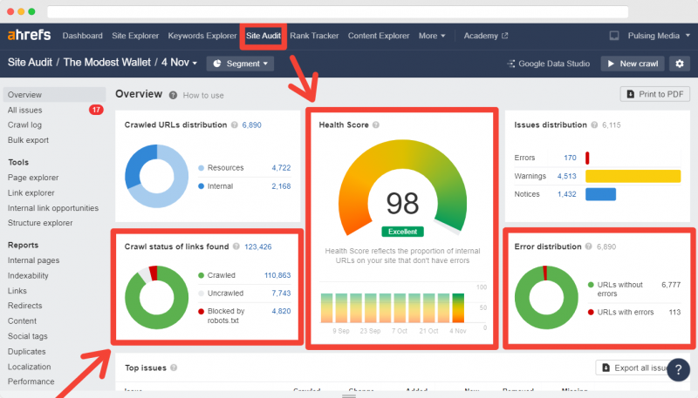Click the 6,890 crawled URLs count
The height and width of the screenshot is (398, 698).
(x=251, y=125)
